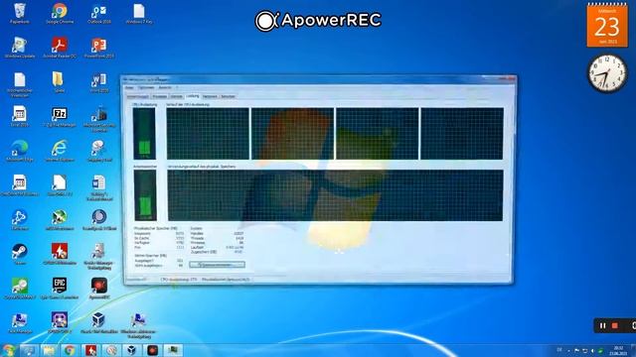Open Windows Explorer folder in taskbar
636x357 pixels.
coord(49,350)
